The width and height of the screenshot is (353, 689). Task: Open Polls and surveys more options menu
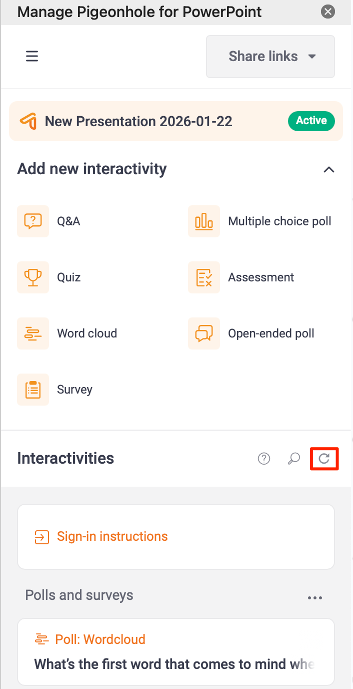315,597
